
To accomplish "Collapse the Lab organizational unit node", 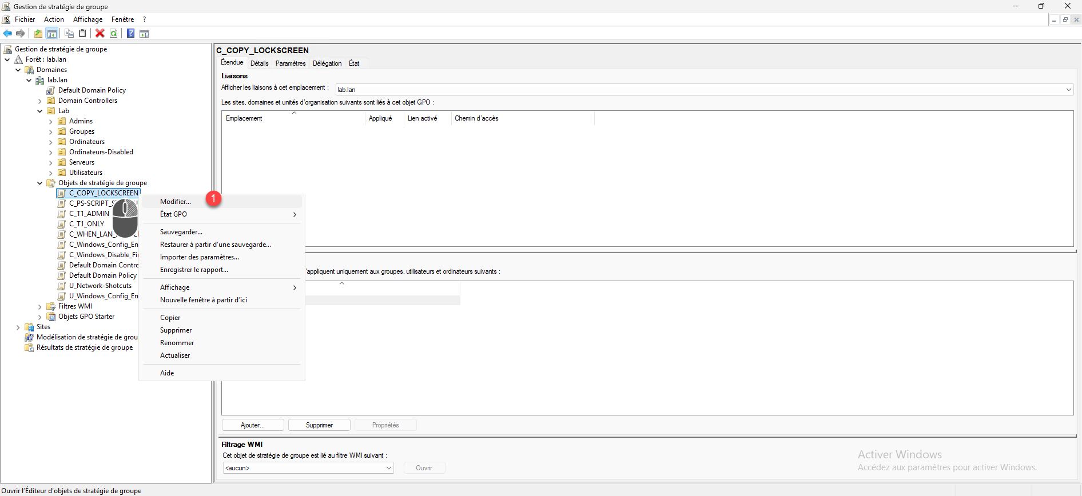I will [x=40, y=111].
